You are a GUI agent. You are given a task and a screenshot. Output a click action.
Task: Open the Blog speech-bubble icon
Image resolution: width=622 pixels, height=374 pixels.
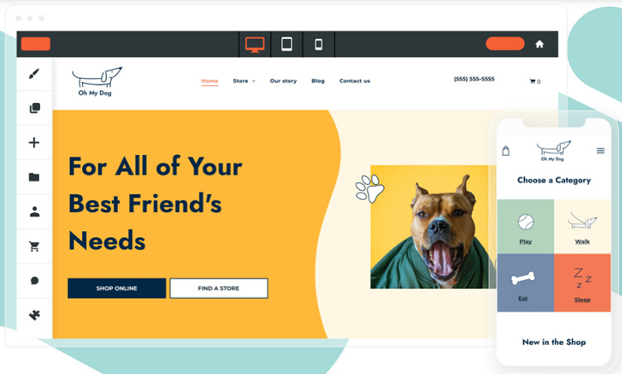[x=35, y=281]
